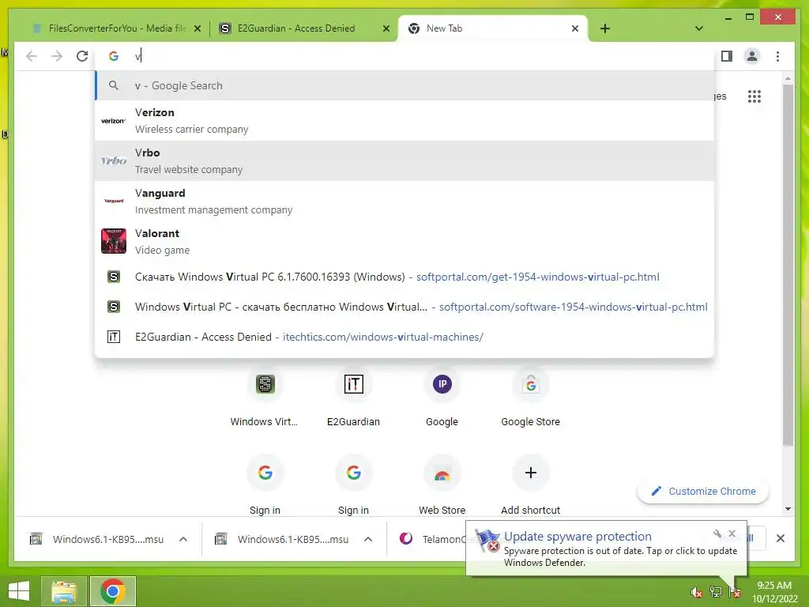Open a new tab with plus button
809x607 pixels.
click(x=605, y=28)
